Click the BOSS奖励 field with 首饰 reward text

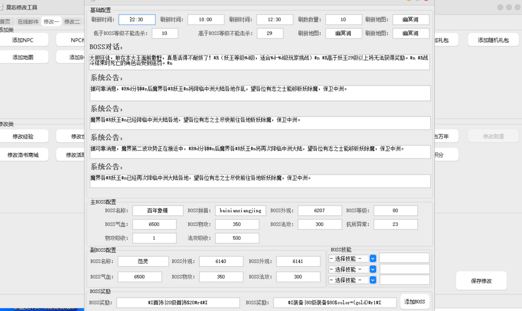click(x=178, y=302)
